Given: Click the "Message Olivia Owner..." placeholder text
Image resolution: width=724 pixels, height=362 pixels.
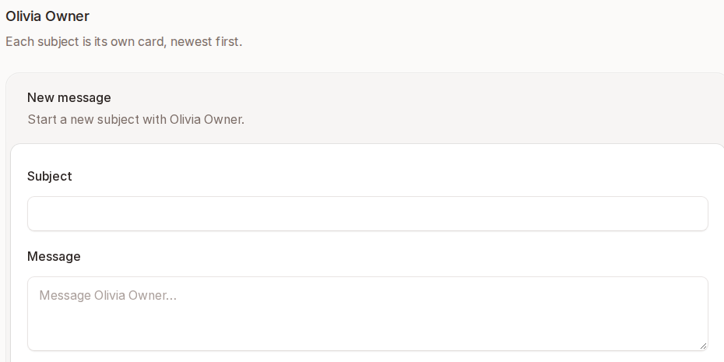Looking at the screenshot, I should (x=107, y=296).
